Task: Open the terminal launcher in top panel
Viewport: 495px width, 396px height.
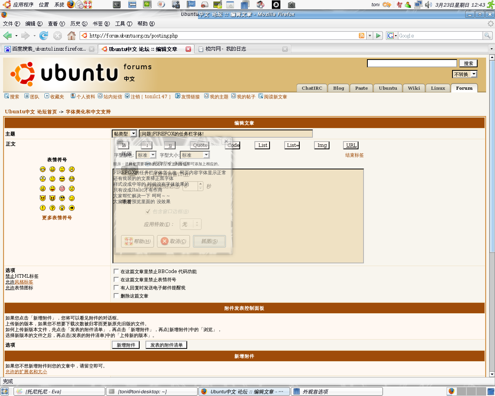Action: coord(117,5)
